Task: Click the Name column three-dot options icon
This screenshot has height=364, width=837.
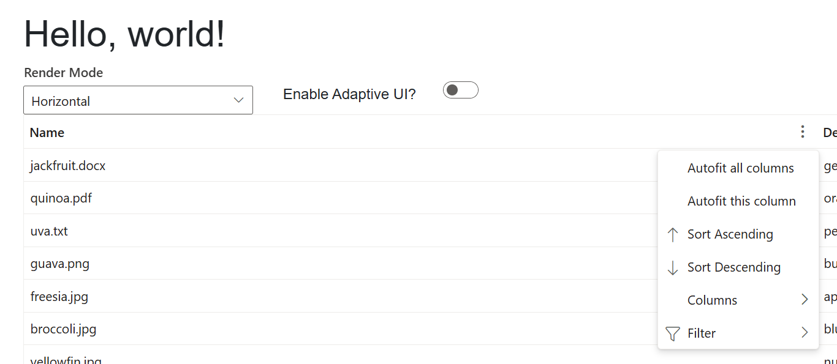Action: click(802, 132)
